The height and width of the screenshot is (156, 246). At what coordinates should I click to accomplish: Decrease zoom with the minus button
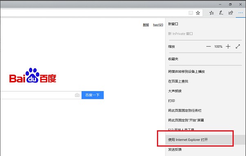(208, 47)
